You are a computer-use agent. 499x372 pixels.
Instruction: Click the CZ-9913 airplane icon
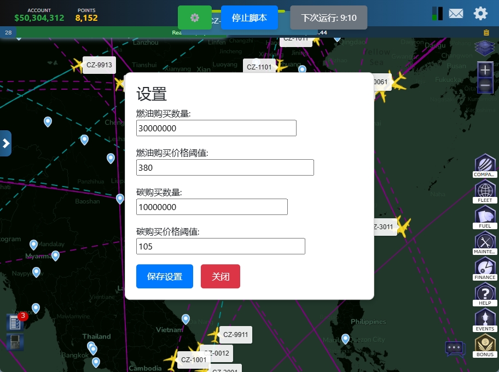pos(77,65)
